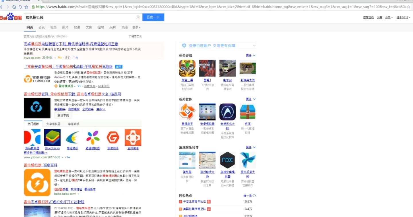413x217 pixels.
Task: Select the 靠谱助手 tab in recommendations
Action: [74, 124]
